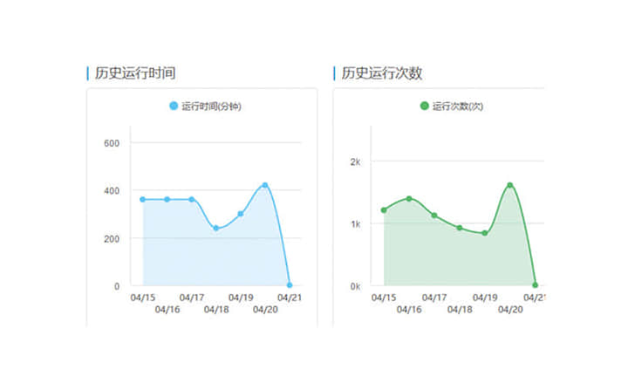Click the 历史运行次数 section heading
Image resolution: width=628 pixels, height=377 pixels.
click(x=382, y=73)
